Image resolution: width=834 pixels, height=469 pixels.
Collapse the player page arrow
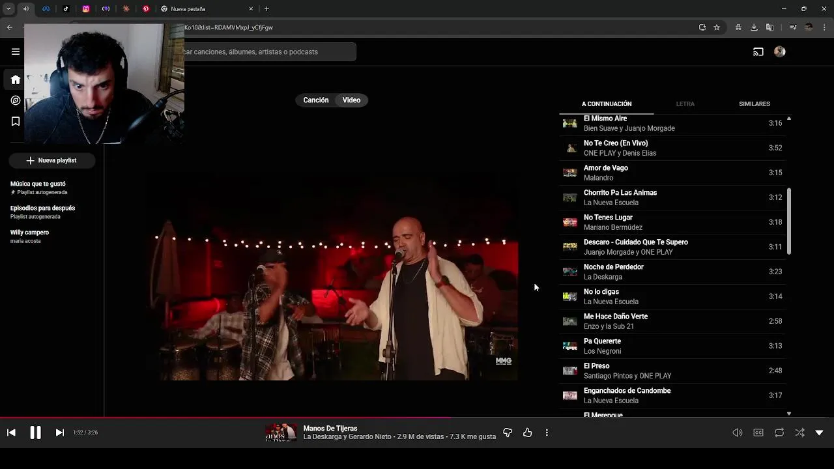(820, 433)
